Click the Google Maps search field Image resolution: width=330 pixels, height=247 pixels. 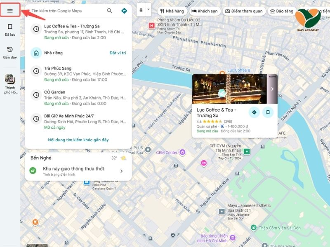click(66, 11)
